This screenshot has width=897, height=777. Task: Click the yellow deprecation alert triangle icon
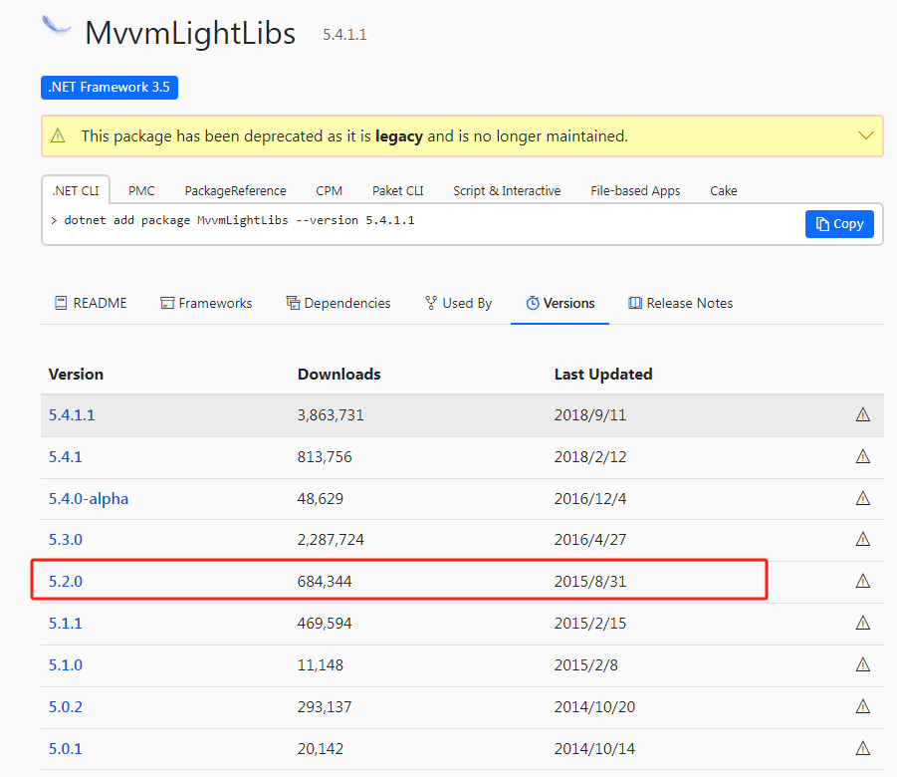(x=59, y=135)
